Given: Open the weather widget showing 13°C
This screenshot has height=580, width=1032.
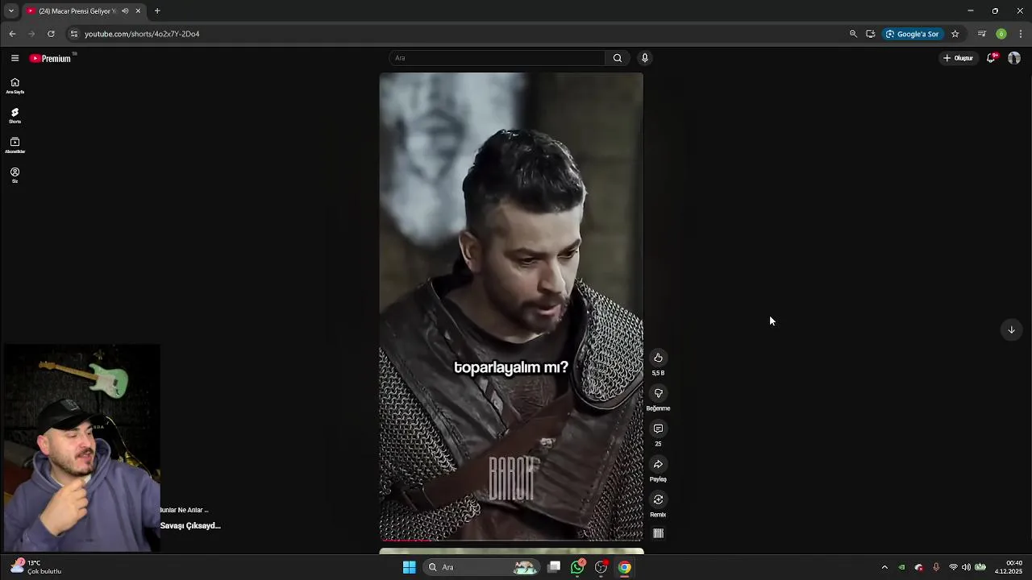Looking at the screenshot, I should point(37,567).
